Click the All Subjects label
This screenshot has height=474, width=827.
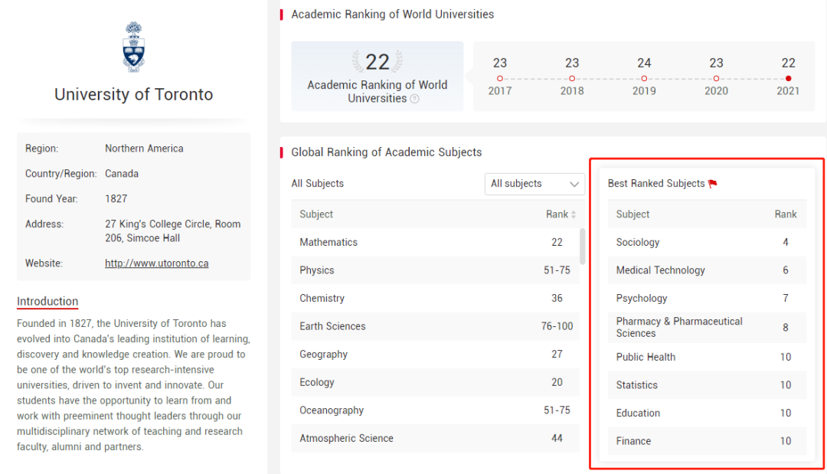point(318,184)
